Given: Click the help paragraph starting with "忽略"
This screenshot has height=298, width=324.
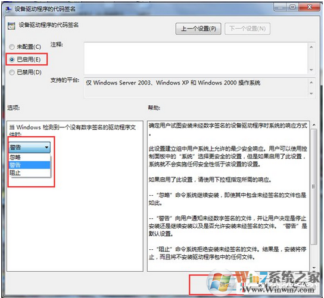Looking at the screenshot, I should (228, 199).
